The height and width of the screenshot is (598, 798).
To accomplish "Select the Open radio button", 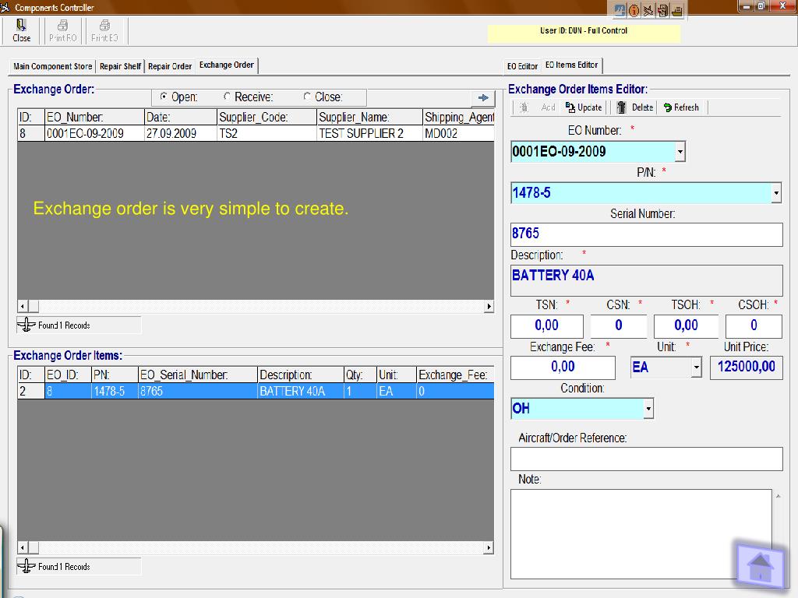I will 164,96.
